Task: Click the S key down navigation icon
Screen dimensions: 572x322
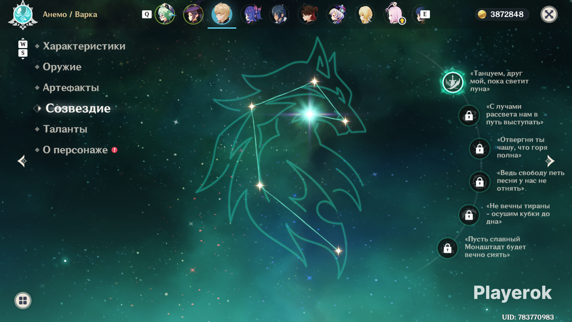Action: (23, 53)
